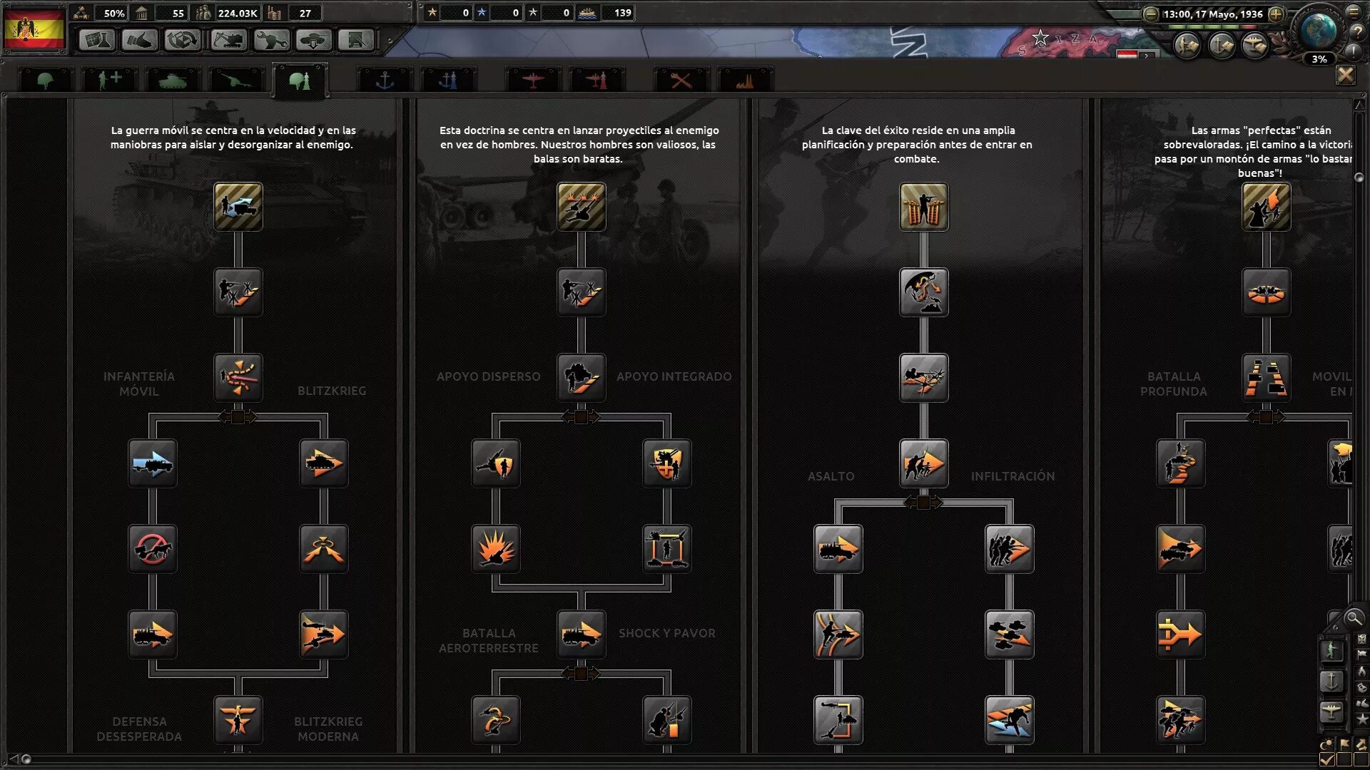Toggle the flag map option checkbox
This screenshot has width=1370, height=770.
[1344, 759]
